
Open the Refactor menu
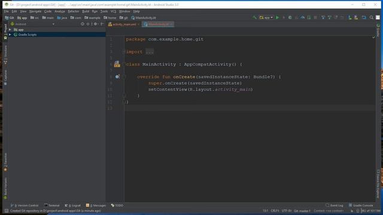74,11
